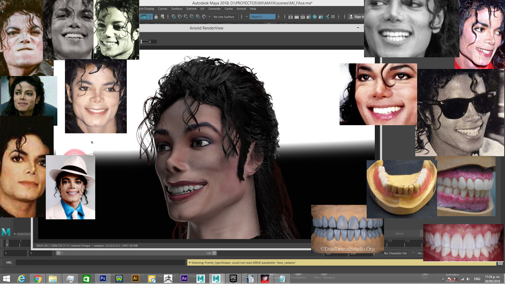Toggle the lock selection padlock icon
The height and width of the screenshot is (284, 505).
[156, 17]
